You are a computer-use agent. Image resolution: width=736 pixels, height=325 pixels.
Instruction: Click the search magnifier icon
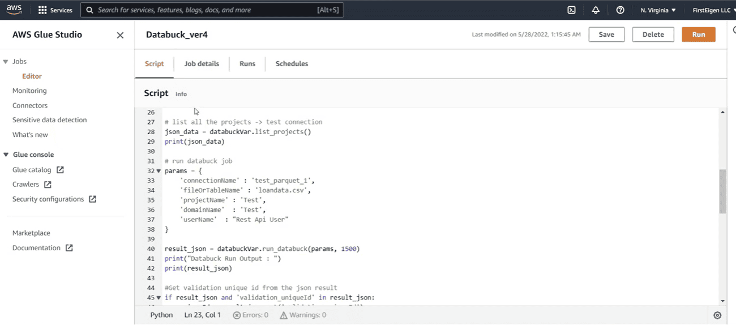pos(89,10)
